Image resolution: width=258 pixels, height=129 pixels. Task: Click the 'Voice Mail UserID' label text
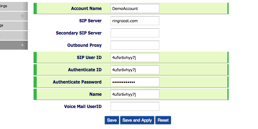tap(83, 106)
